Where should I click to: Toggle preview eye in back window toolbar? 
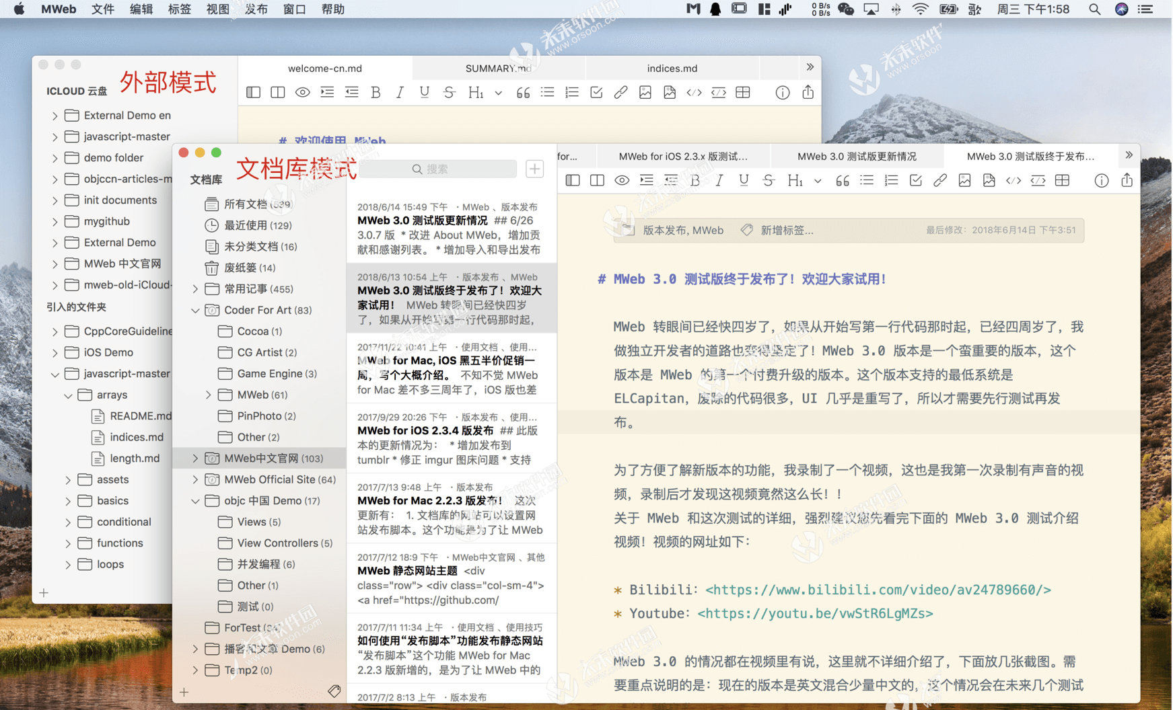pyautogui.click(x=303, y=92)
